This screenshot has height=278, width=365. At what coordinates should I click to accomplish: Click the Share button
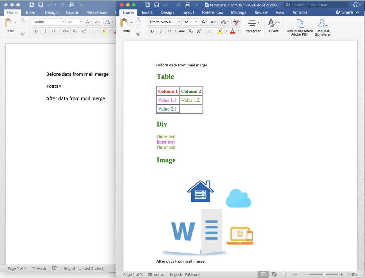pos(344,12)
